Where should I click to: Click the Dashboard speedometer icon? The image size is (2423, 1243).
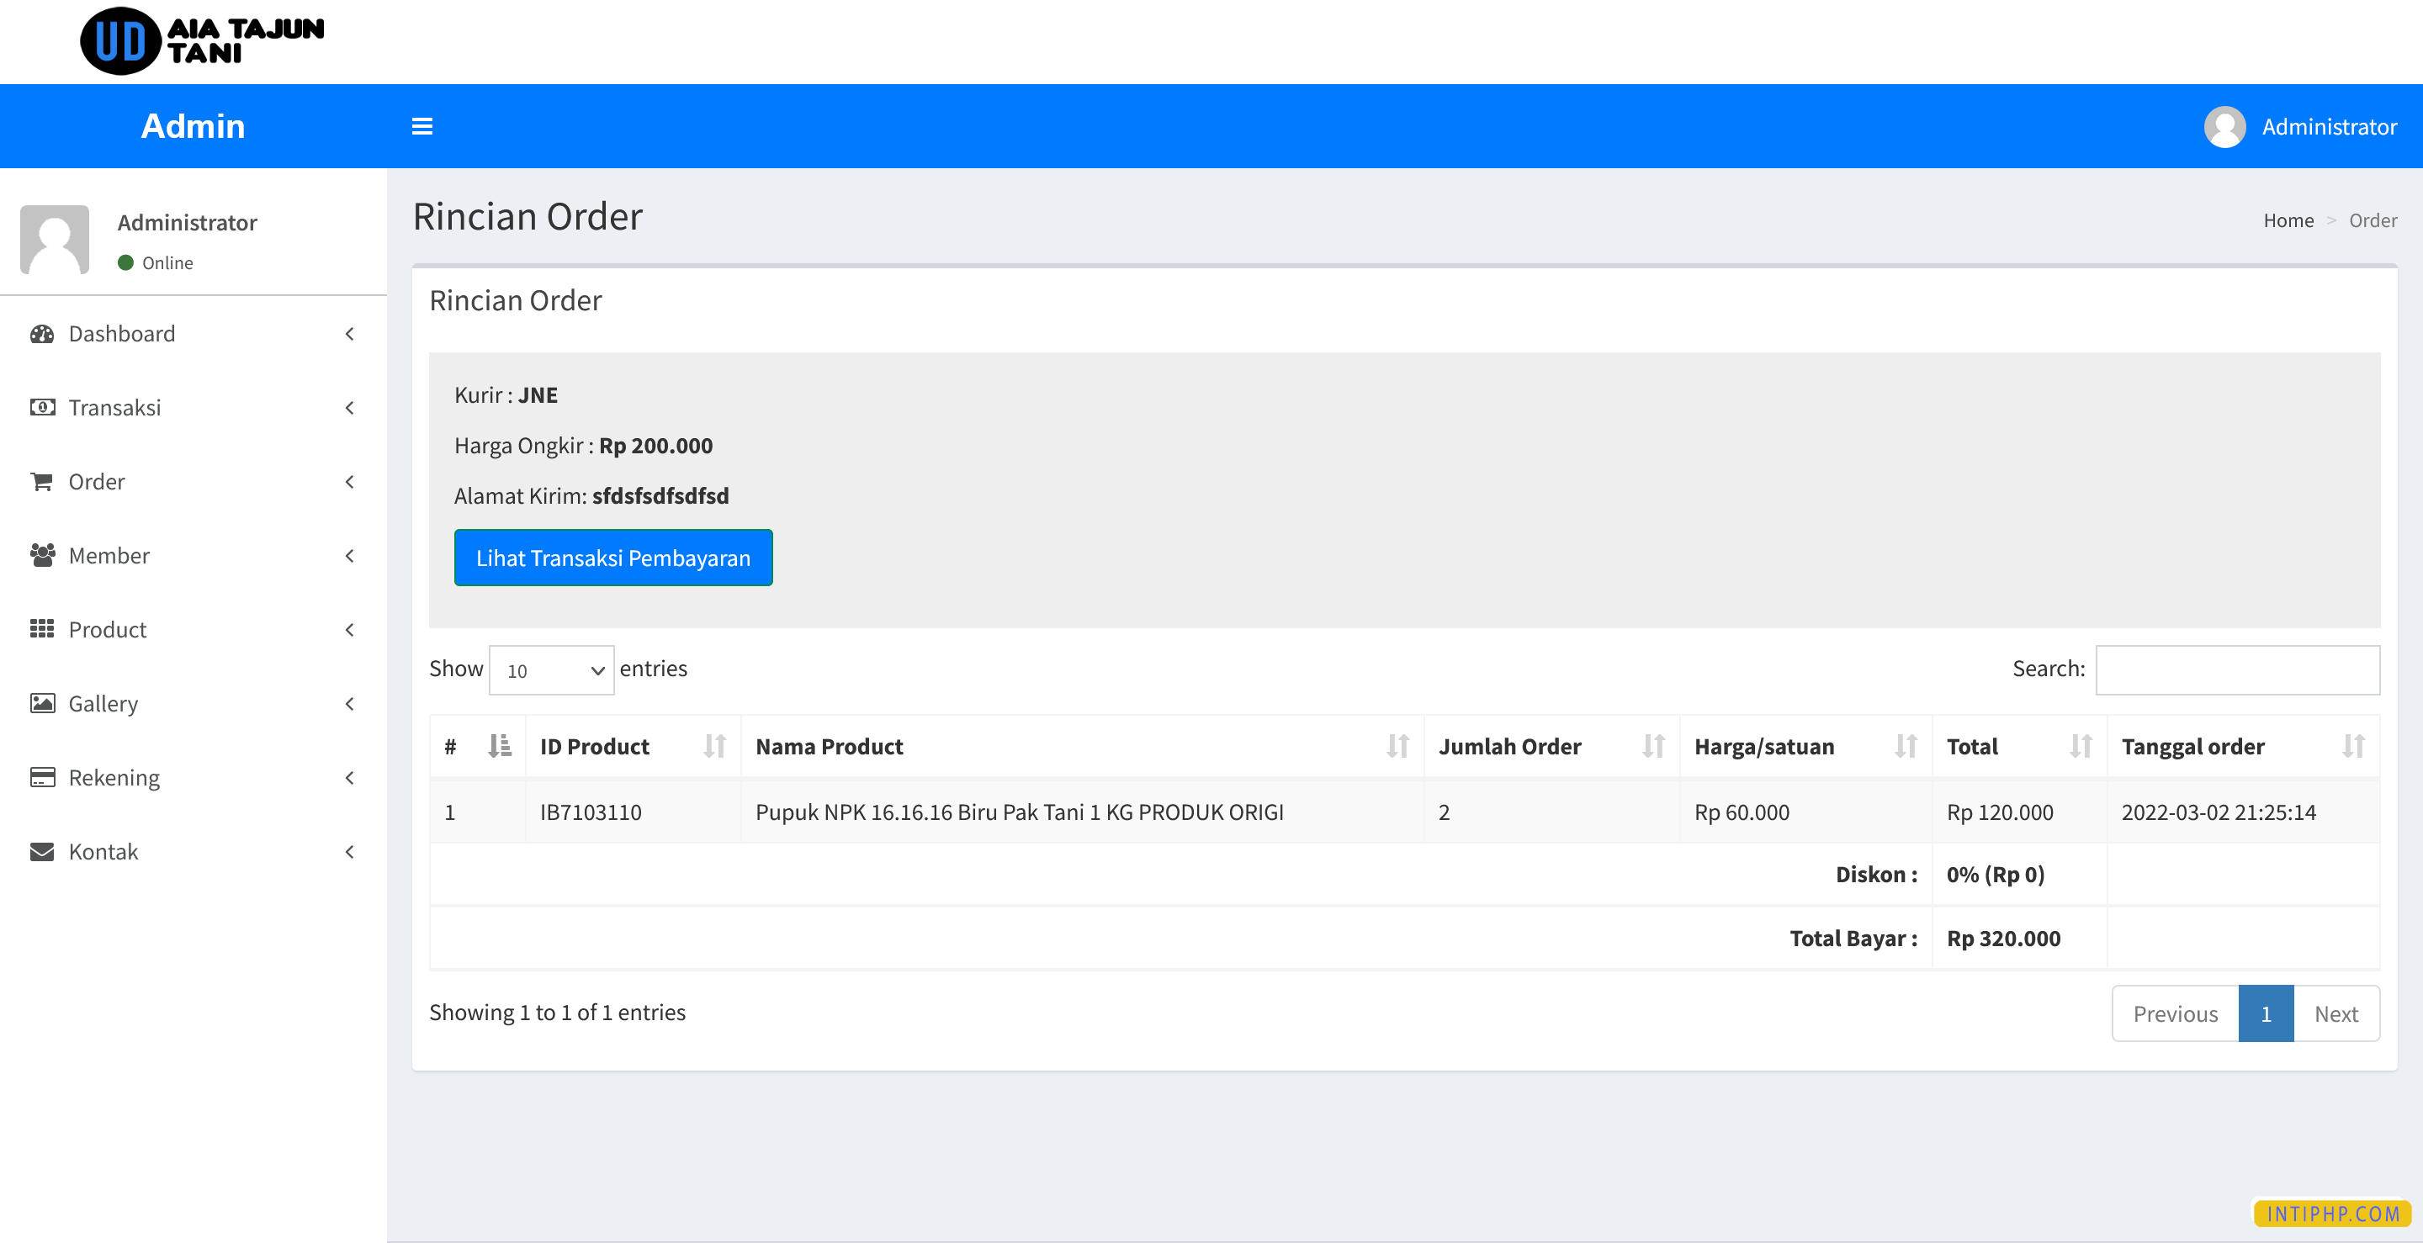pos(42,334)
